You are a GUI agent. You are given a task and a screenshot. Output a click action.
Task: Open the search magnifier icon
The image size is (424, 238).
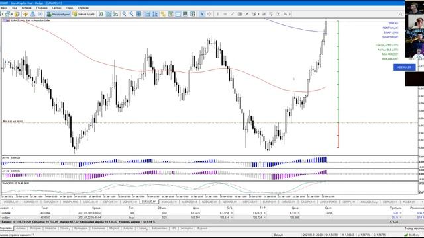pyautogui.click(x=401, y=14)
